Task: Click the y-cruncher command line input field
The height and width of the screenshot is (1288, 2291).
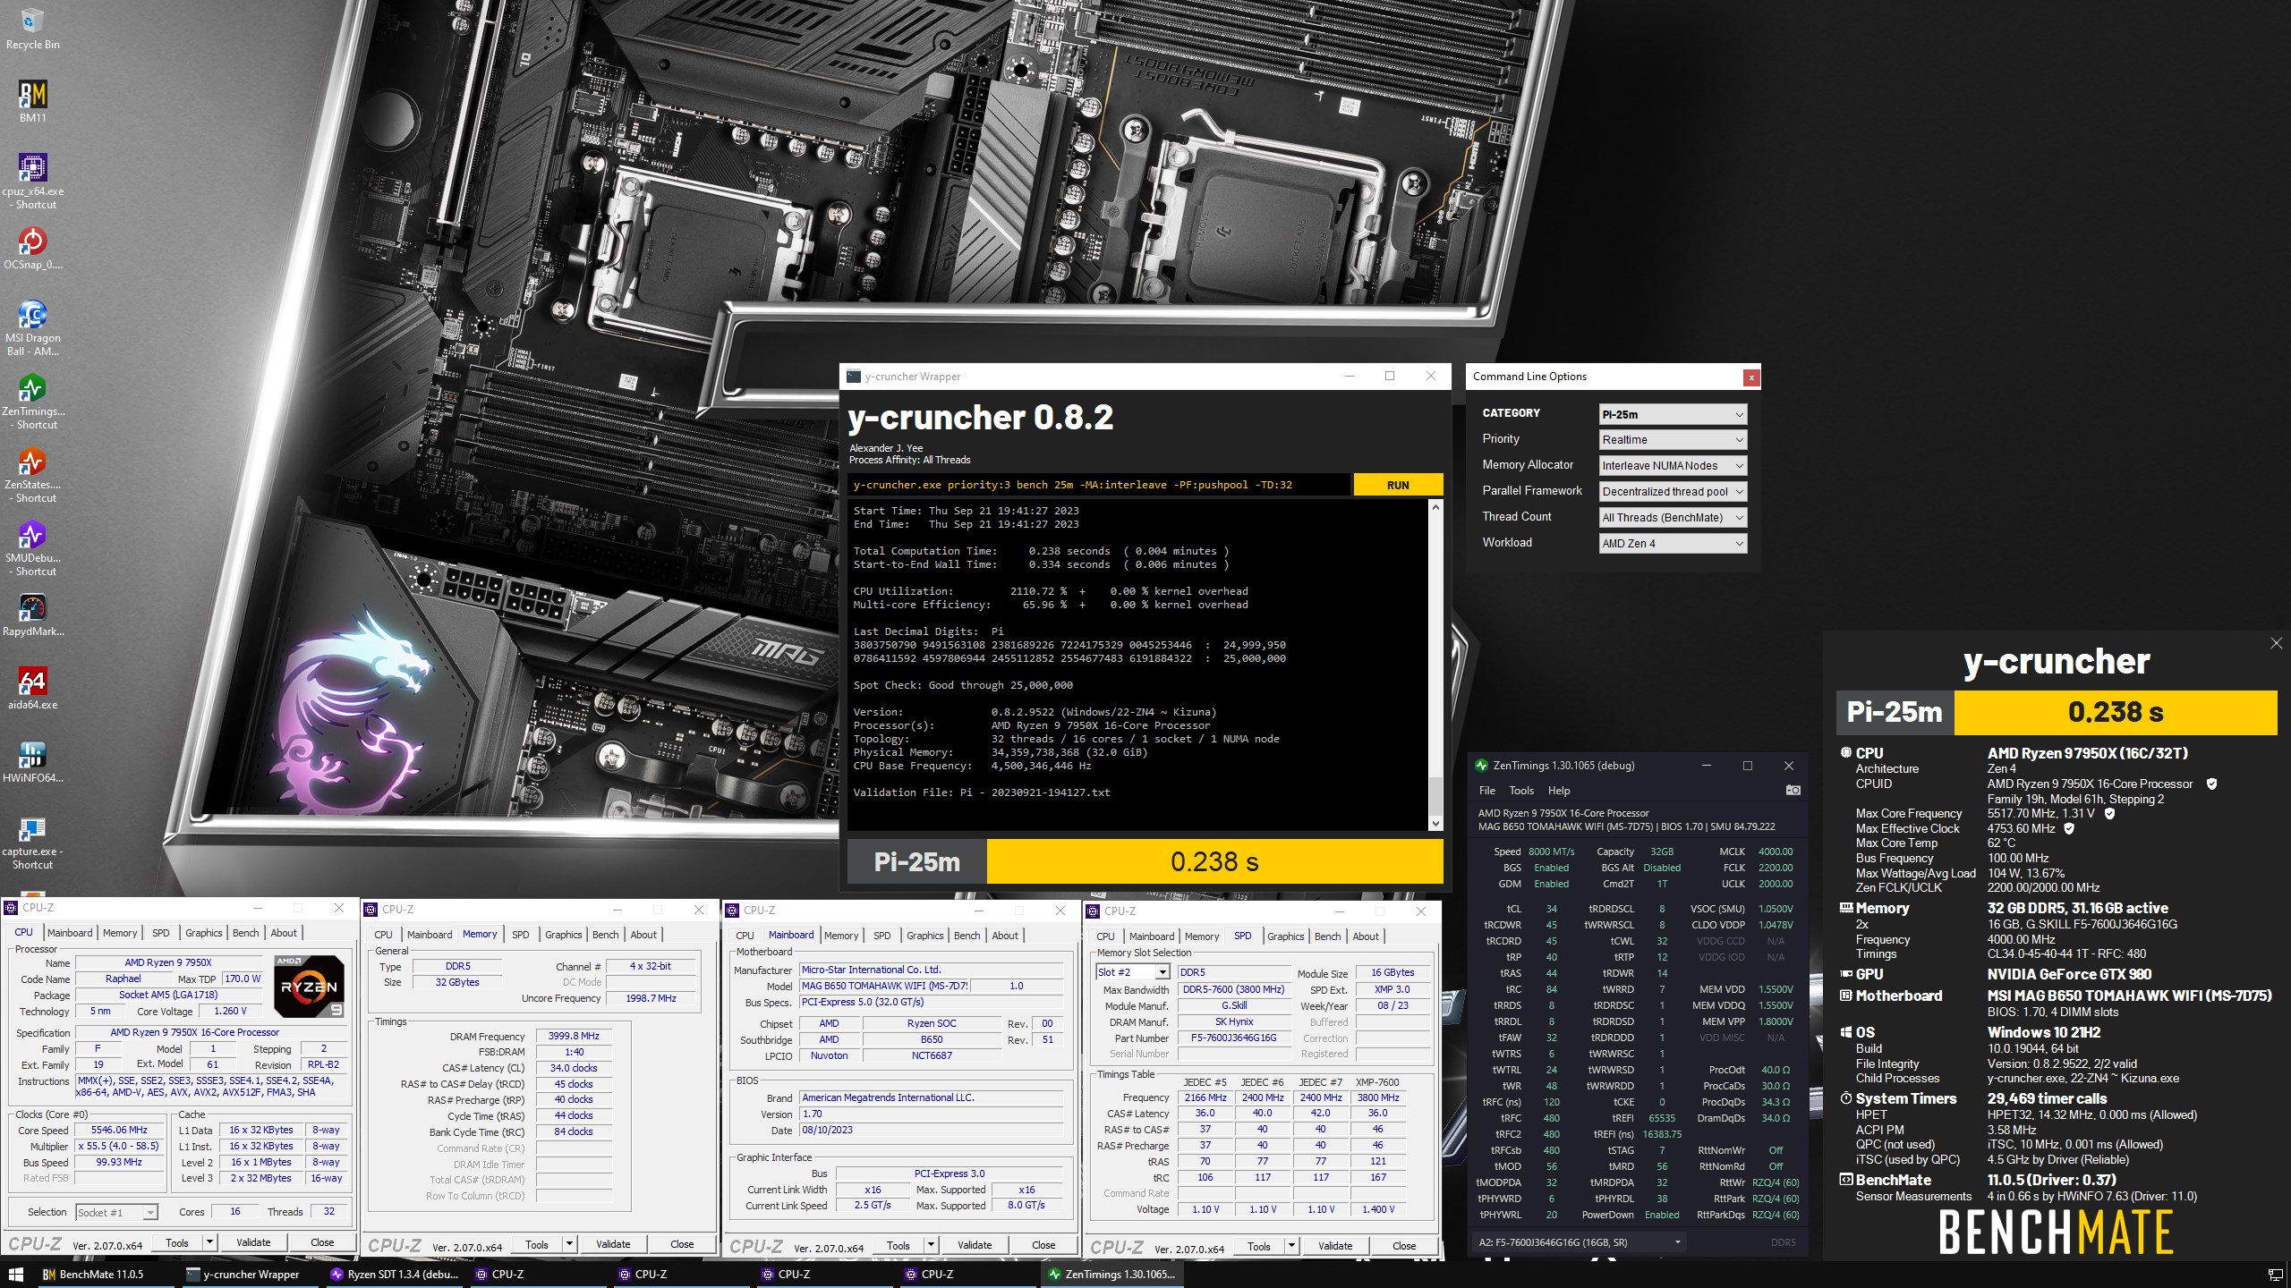Action: (x=1098, y=485)
